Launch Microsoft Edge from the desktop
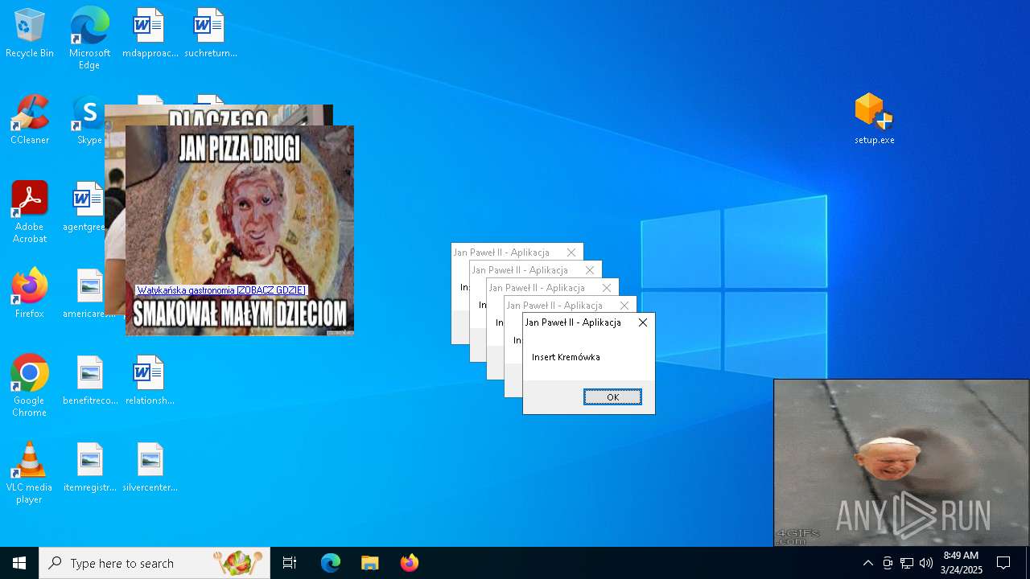 coord(89,39)
